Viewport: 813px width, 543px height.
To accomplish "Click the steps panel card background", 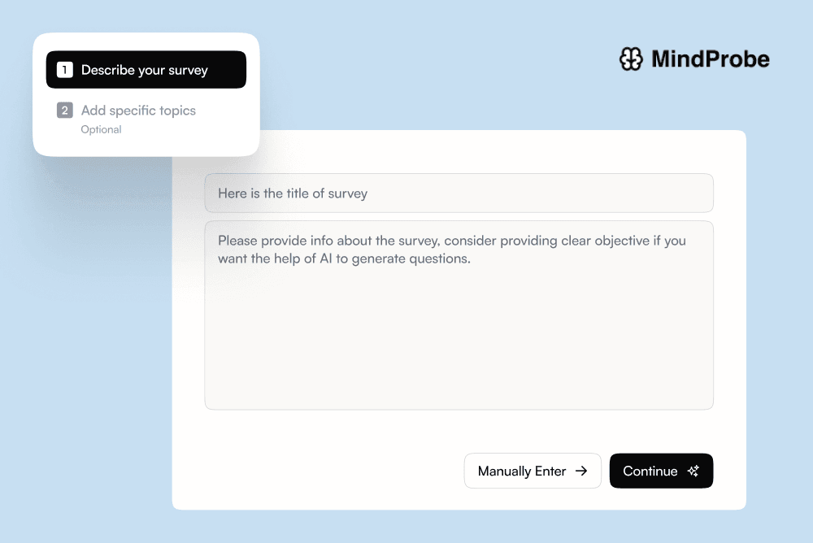I will click(146, 146).
